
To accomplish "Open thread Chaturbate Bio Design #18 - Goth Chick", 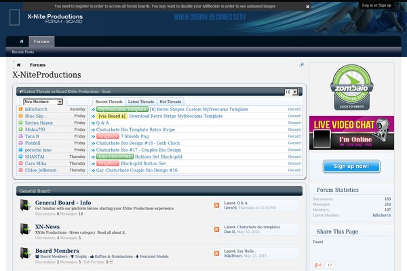I will tap(138, 143).
